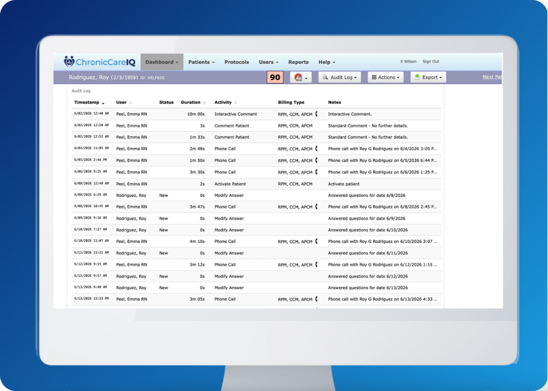The image size is (548, 391).
Task: Click phone icon in 6/13/2026 12:33 PM row
Action: pyautogui.click(x=316, y=299)
